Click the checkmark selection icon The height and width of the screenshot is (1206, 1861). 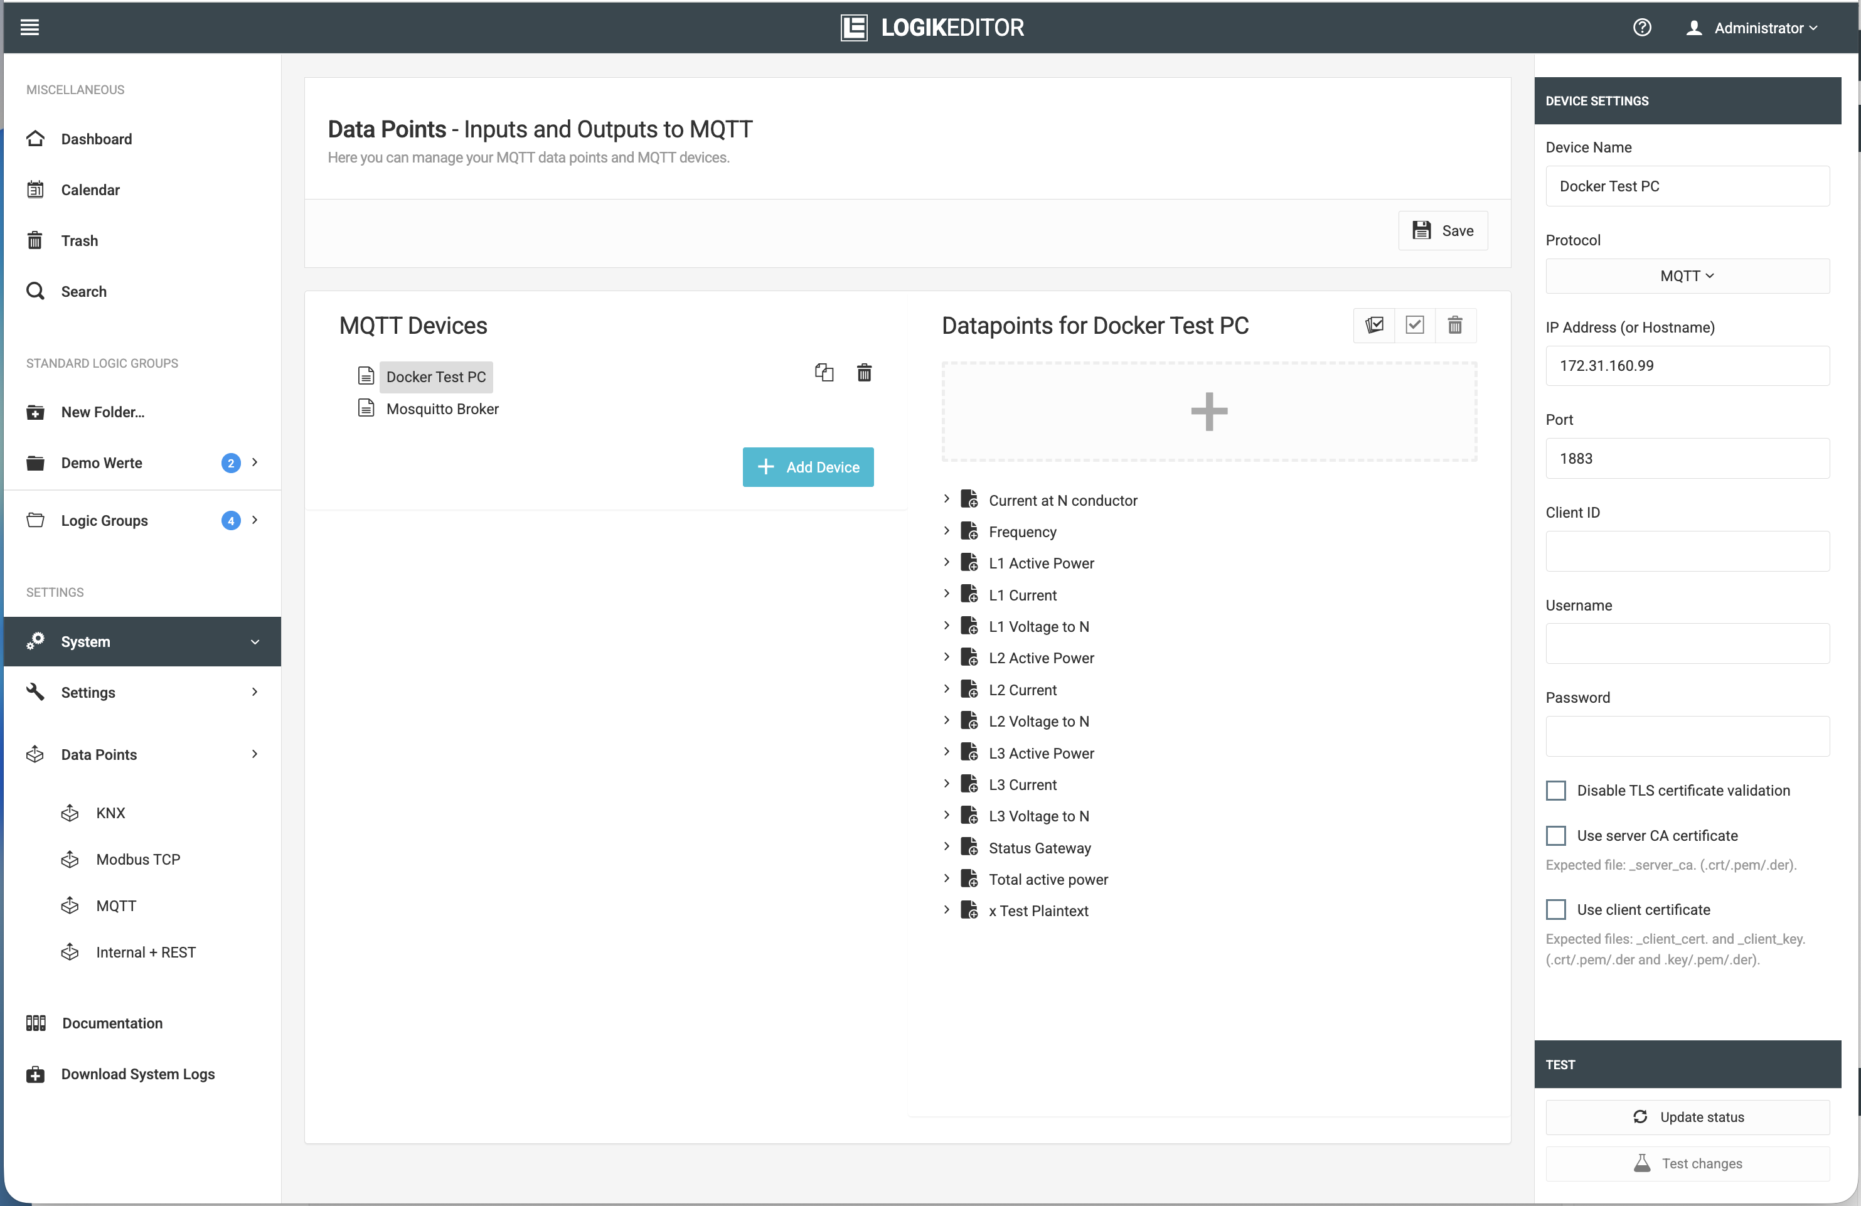pos(1414,324)
